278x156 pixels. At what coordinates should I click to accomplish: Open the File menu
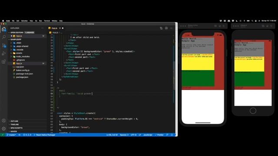13,21
